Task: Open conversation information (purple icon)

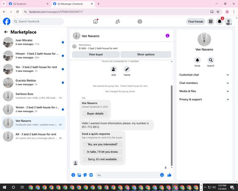Action: pos(168,36)
